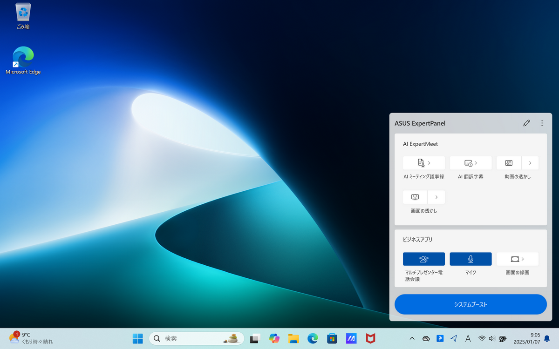Viewport: 559px width, 349px height.
Task: Click the pencil edit icon in ASUS ExpertPanel
Action: [x=526, y=123]
